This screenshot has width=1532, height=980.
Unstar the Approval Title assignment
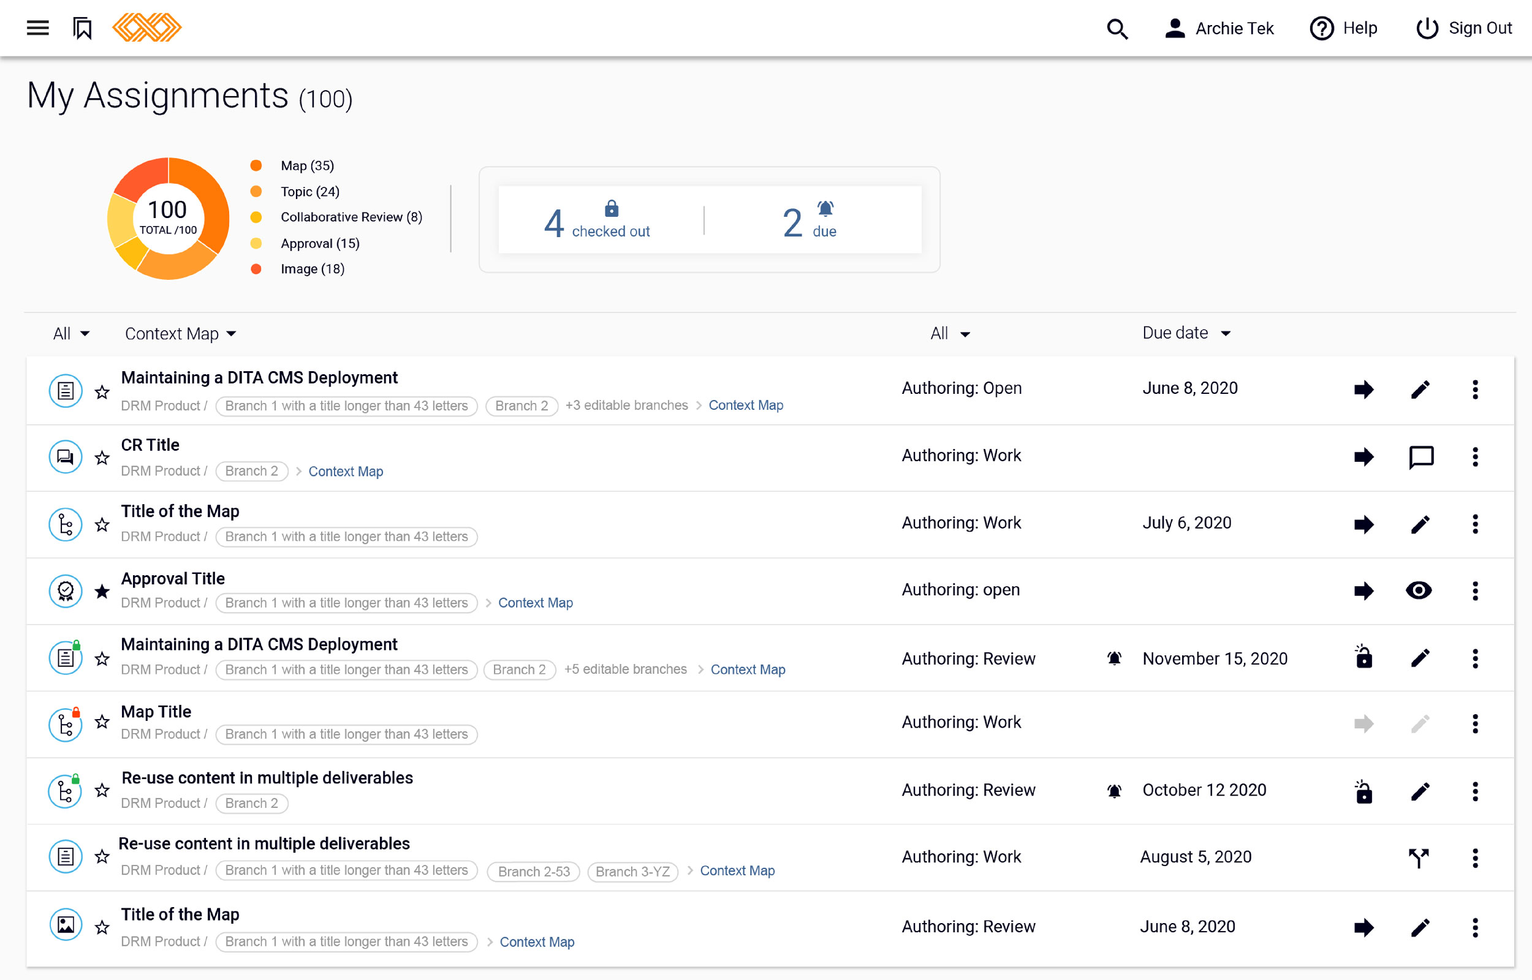point(102,591)
